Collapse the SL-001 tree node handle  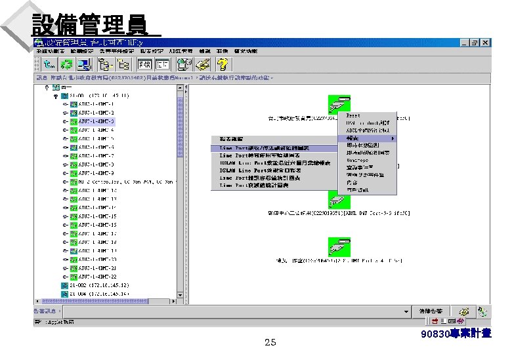[x=56, y=96]
